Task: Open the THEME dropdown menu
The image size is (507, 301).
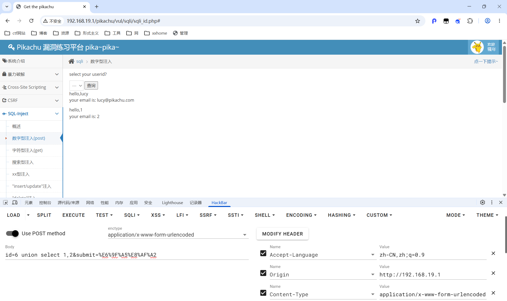Action: coord(487,215)
